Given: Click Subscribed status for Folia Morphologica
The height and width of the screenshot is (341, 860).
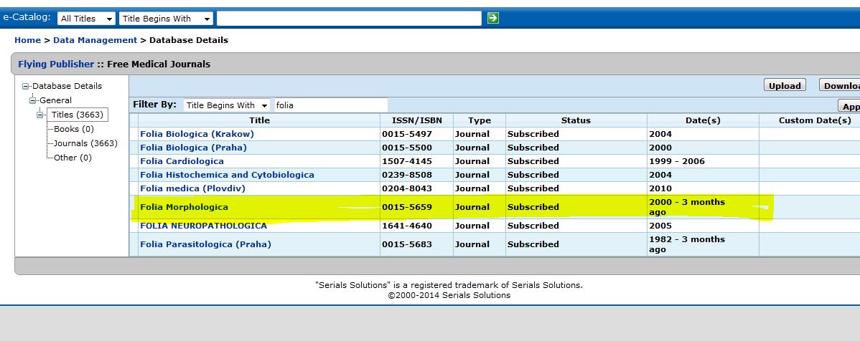Looking at the screenshot, I should pos(533,207).
